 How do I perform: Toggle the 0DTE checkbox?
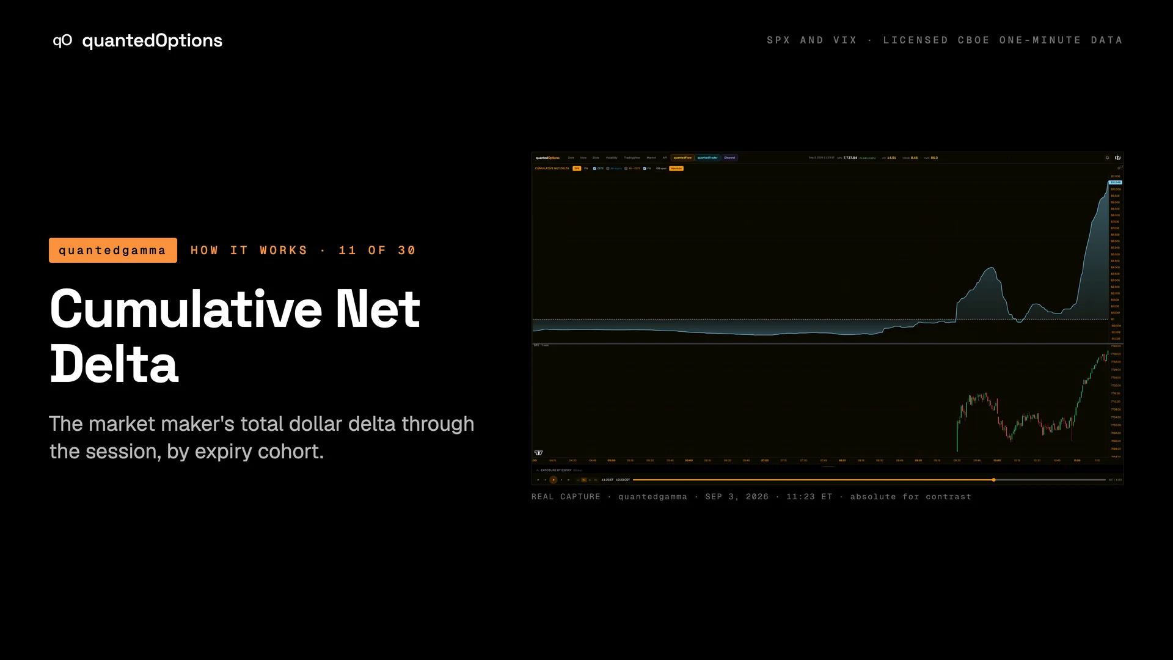(594, 168)
